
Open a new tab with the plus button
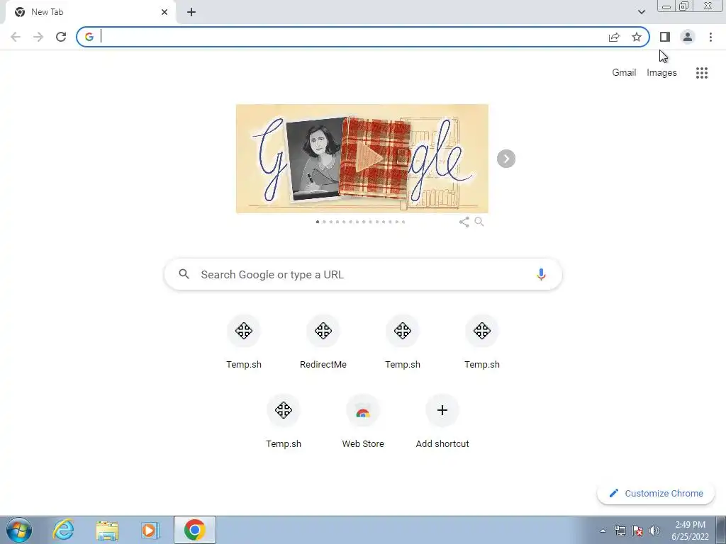point(191,12)
